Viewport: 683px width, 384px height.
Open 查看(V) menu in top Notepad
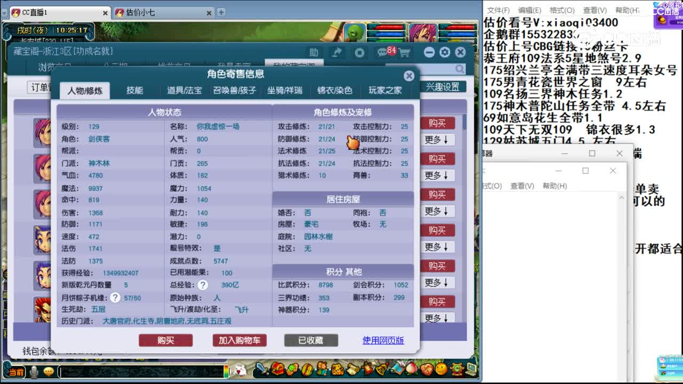[x=594, y=10]
